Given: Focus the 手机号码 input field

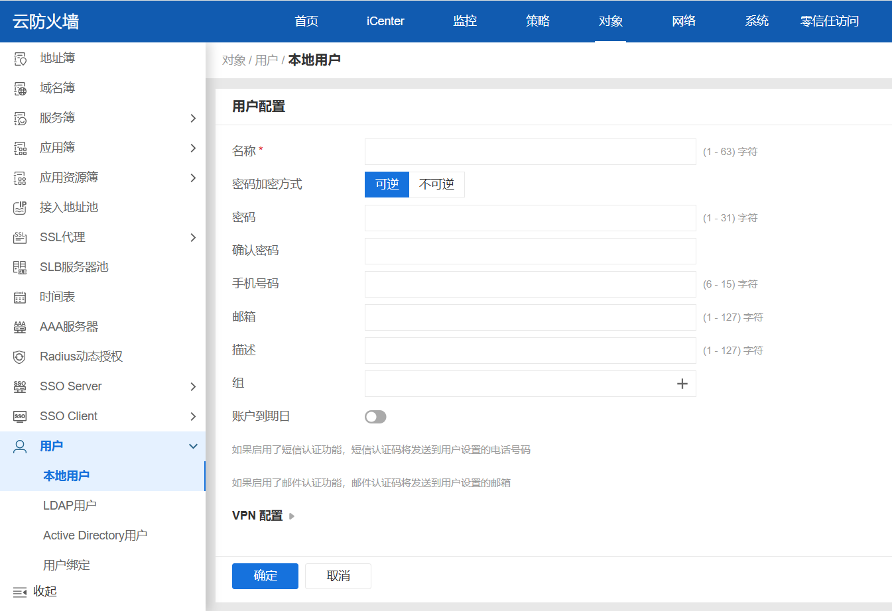Looking at the screenshot, I should tap(531, 284).
